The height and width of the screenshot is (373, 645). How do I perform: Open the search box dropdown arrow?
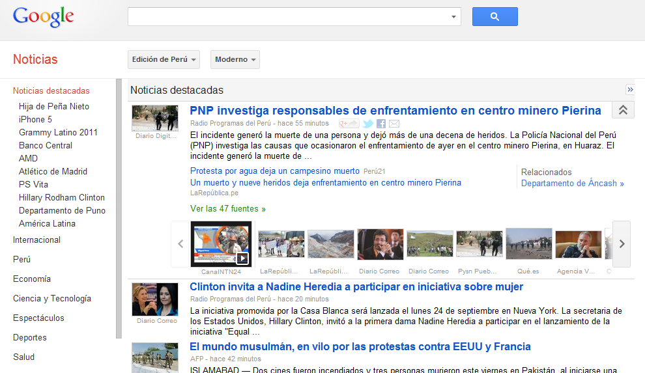453,17
